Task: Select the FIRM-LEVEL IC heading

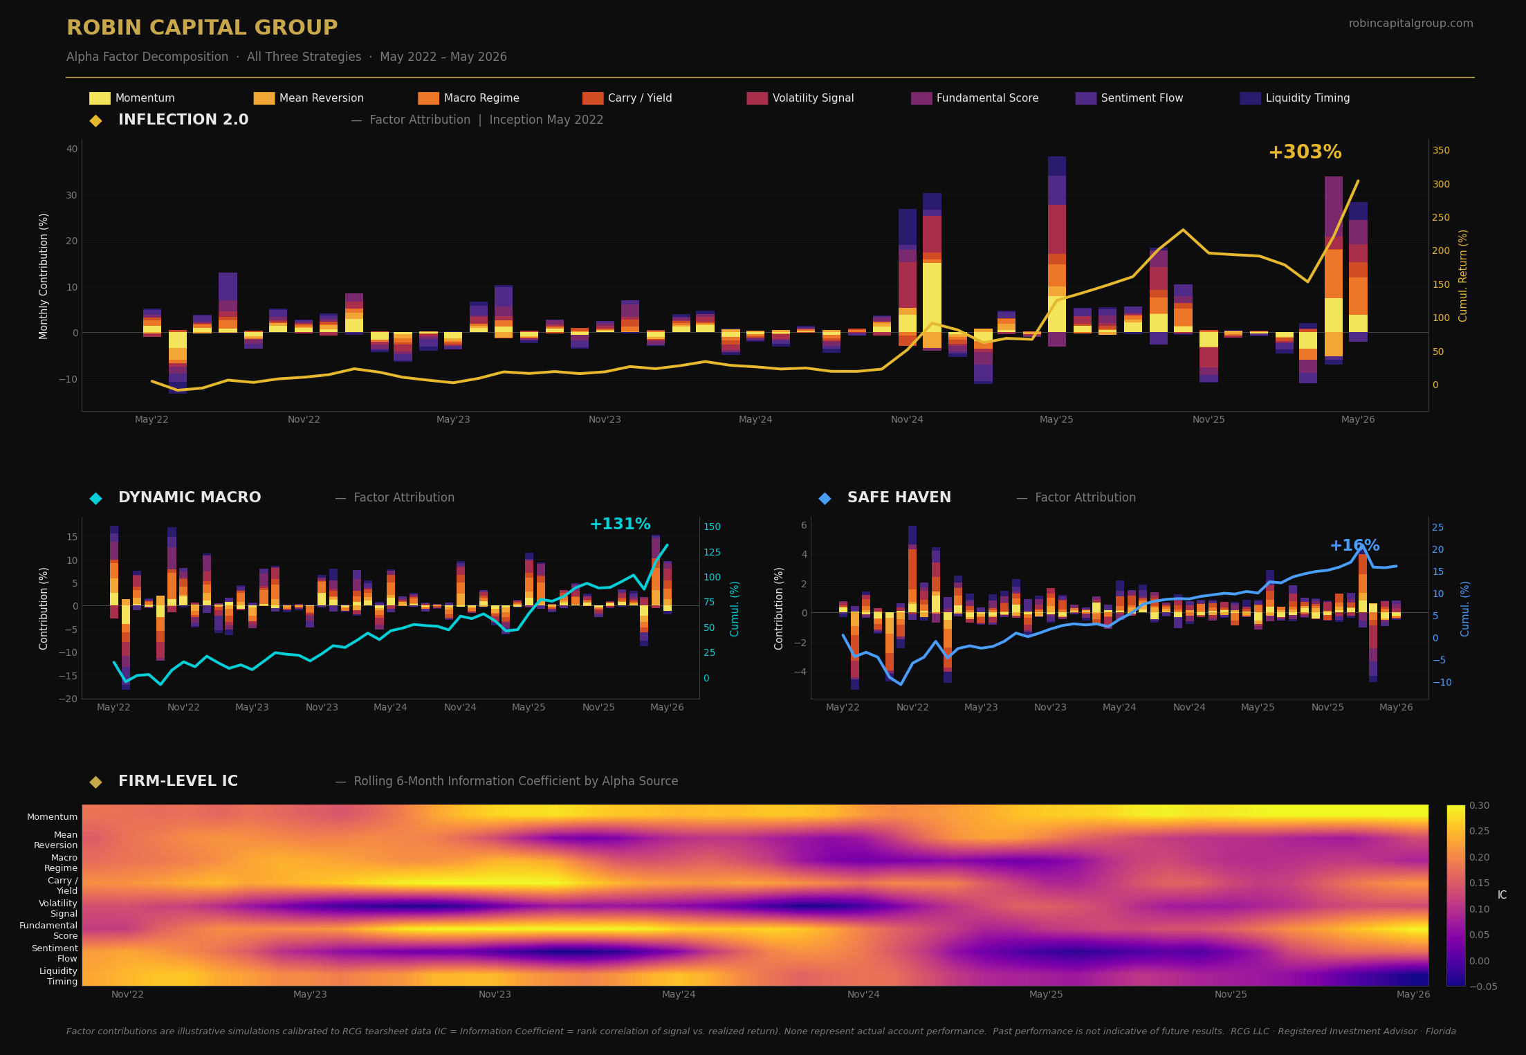Action: 178,782
